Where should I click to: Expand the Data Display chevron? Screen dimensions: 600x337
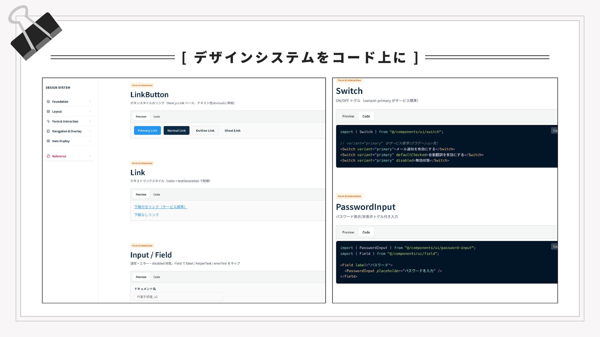pyautogui.click(x=90, y=141)
